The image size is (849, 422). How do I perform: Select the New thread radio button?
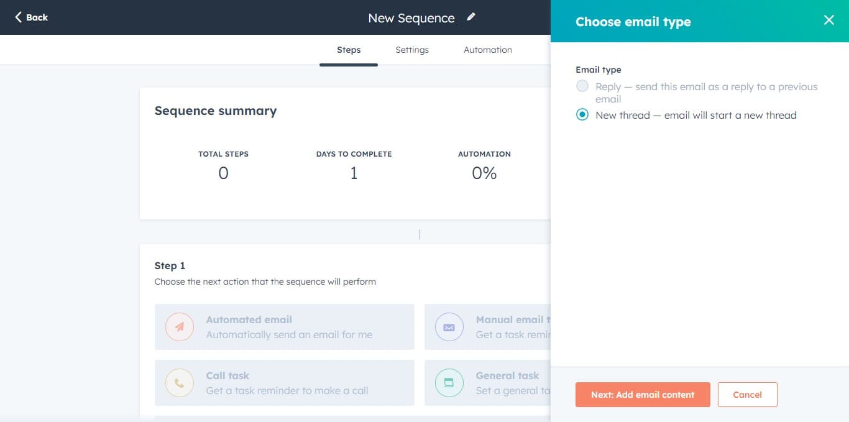[x=582, y=115]
